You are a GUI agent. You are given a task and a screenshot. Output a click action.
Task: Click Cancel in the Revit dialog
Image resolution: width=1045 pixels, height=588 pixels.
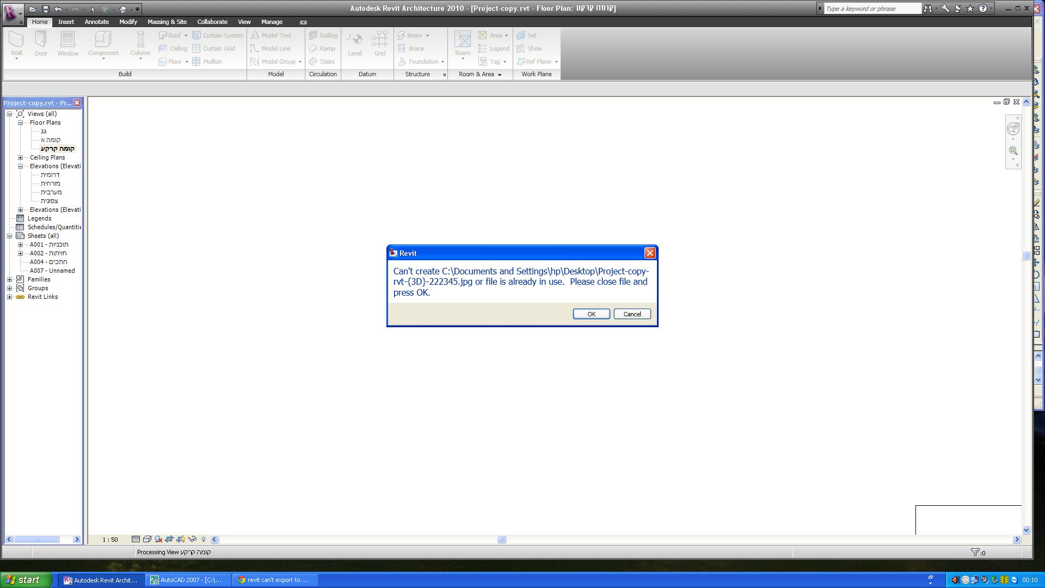click(x=632, y=314)
